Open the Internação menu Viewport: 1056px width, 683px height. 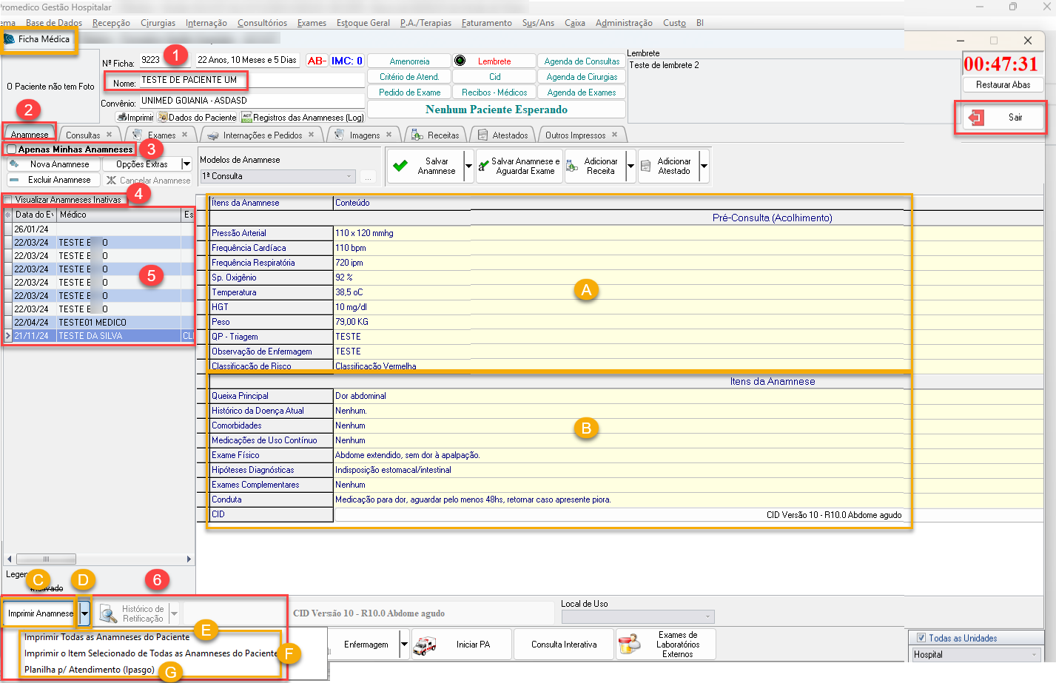[206, 23]
